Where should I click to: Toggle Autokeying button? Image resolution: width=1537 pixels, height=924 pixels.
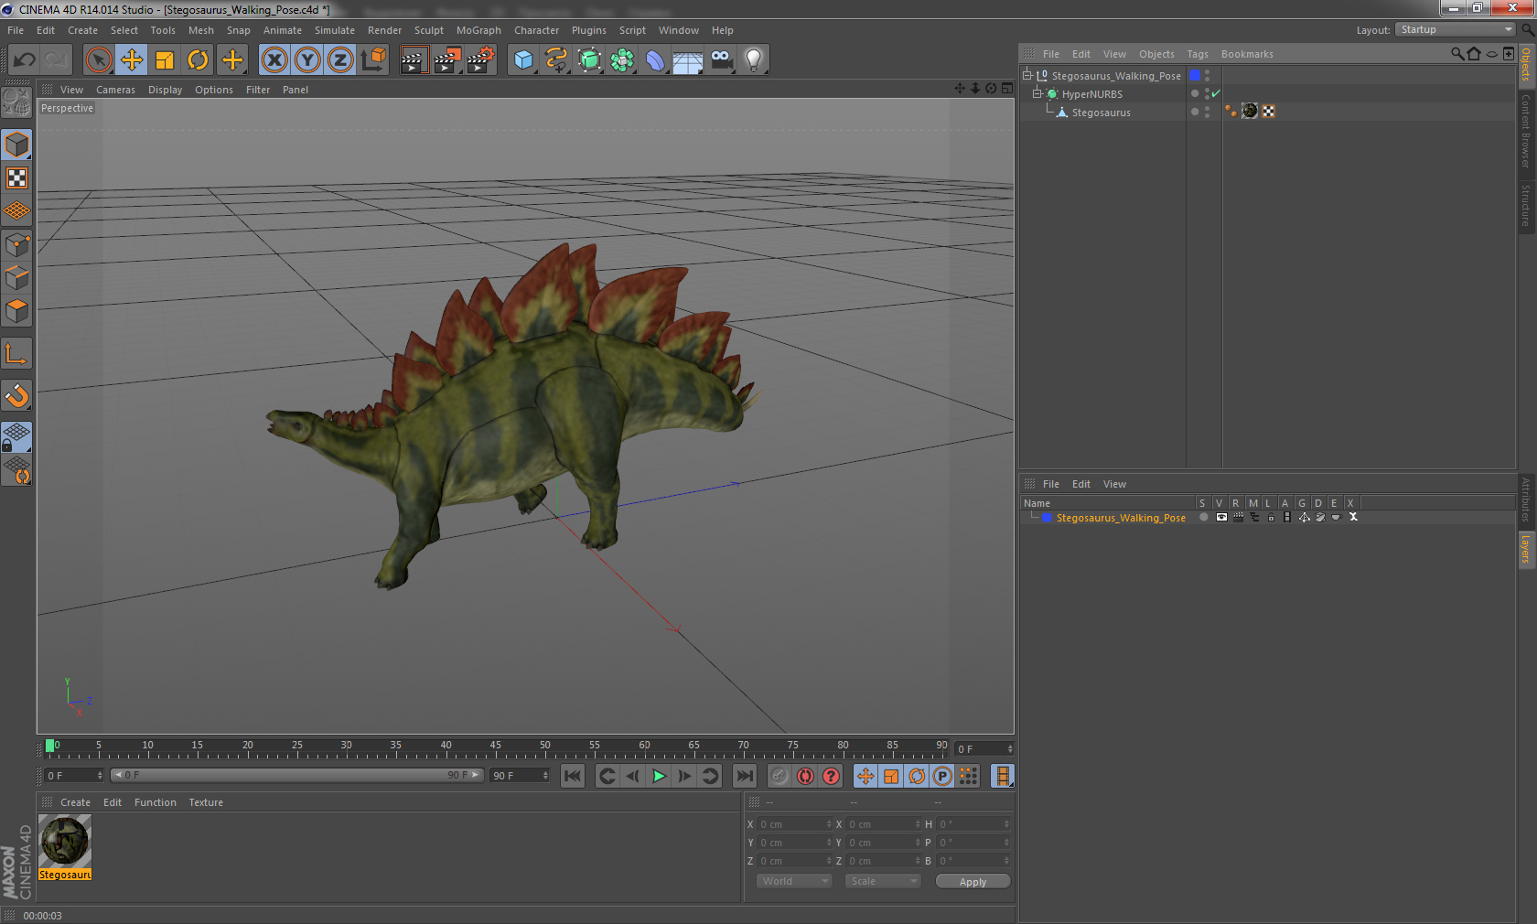coord(805,776)
